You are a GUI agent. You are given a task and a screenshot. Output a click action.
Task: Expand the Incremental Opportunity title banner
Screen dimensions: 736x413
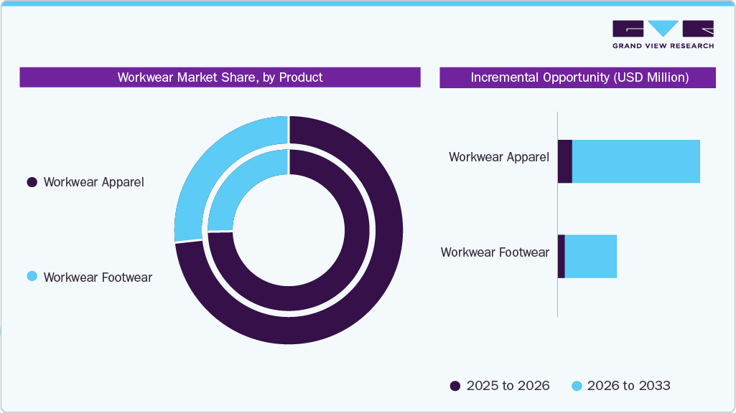(577, 77)
